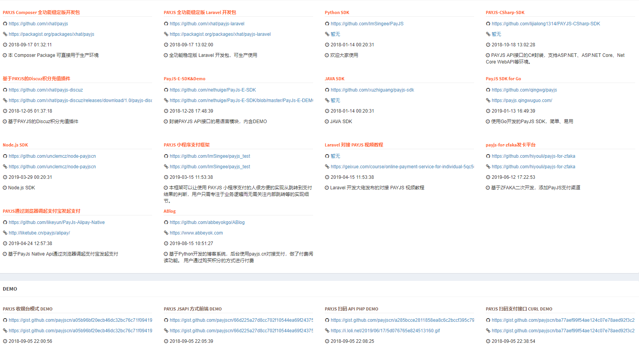Viewport: 639px width, 351px height.
Task: Open first hiyouli/payjs-for-zfaka link
Action: [x=533, y=156]
